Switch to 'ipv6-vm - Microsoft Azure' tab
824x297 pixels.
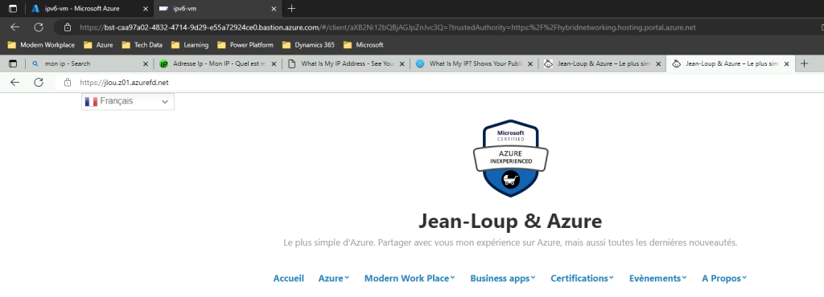tap(84, 8)
